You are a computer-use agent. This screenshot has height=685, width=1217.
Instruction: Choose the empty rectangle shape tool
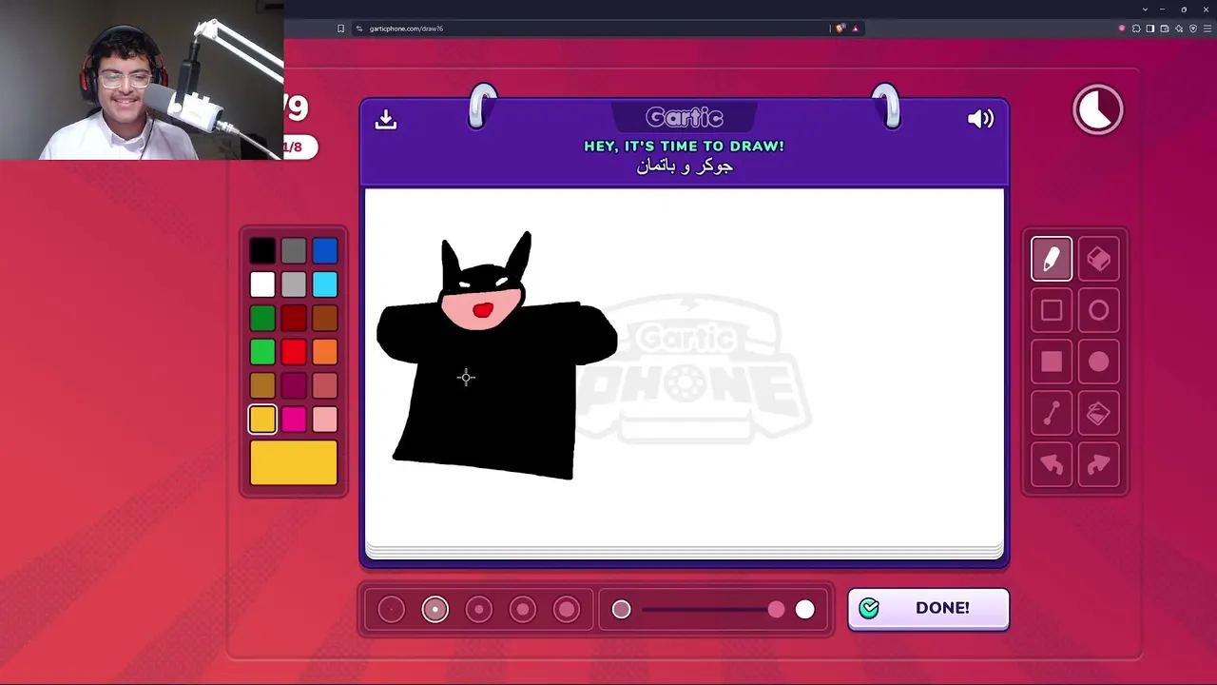[1052, 310]
